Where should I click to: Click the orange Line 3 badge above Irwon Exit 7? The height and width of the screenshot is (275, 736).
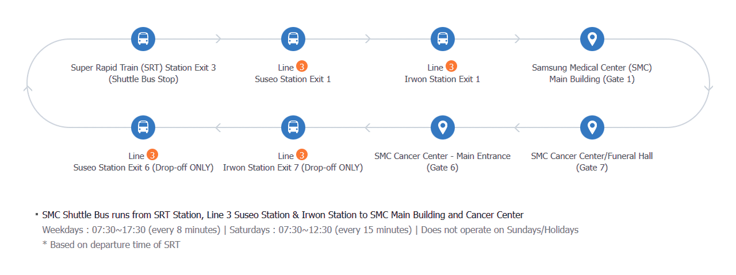tap(302, 156)
